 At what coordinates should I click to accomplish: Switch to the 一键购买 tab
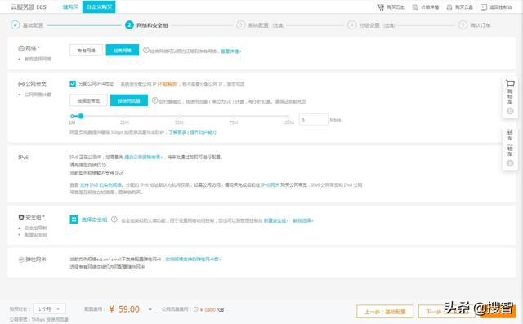pos(68,7)
